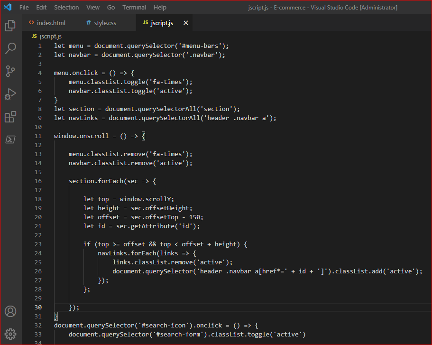
Task: Close the jscript.js editor tab
Action: 186,23
